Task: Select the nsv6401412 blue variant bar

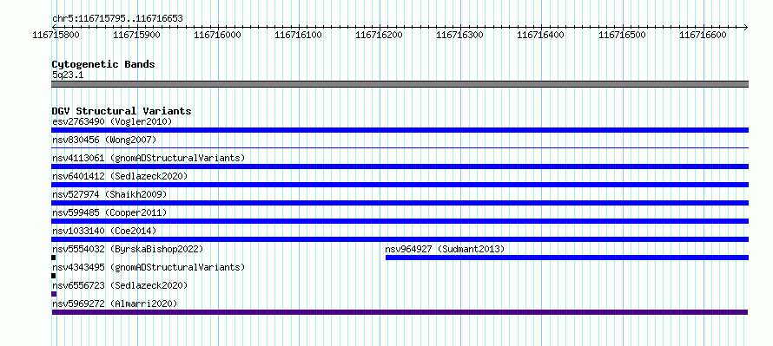Action: (400, 185)
